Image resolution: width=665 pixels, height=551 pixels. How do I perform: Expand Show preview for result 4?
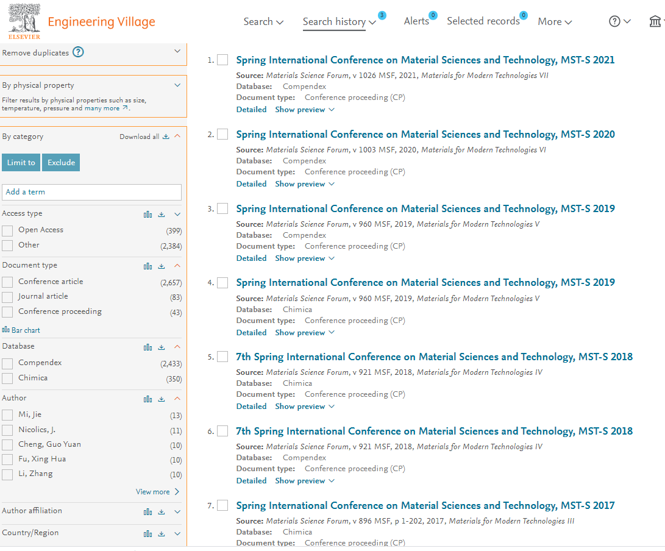[305, 333]
